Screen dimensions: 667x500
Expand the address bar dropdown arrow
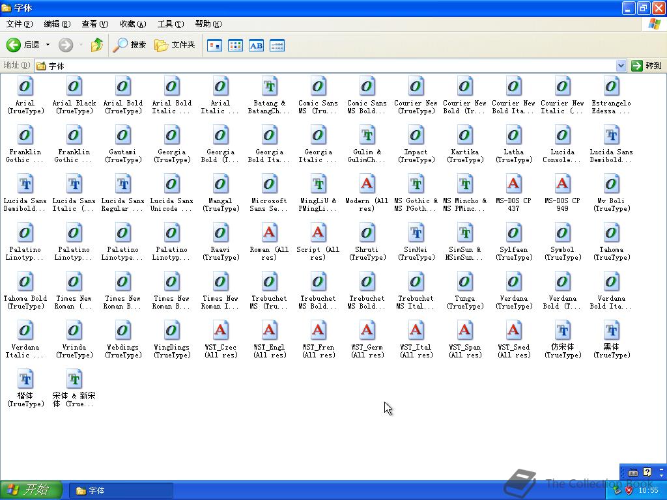[x=621, y=66]
